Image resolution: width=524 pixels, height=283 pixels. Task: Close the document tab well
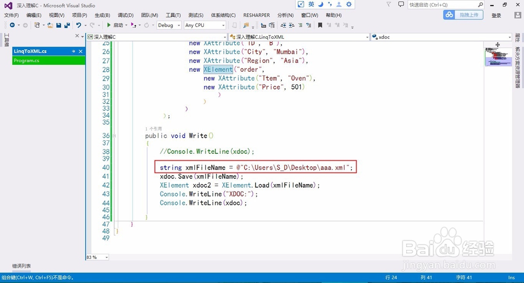77,36
